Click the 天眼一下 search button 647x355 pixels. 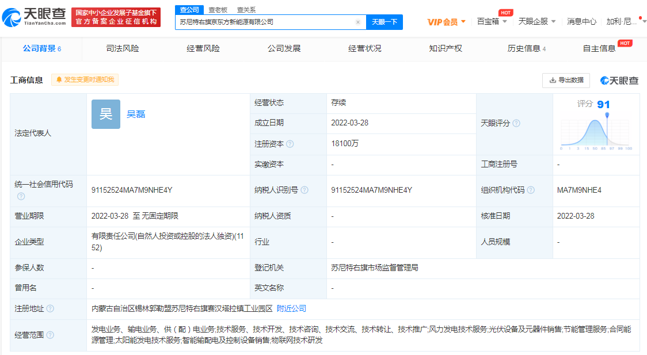[x=384, y=22]
